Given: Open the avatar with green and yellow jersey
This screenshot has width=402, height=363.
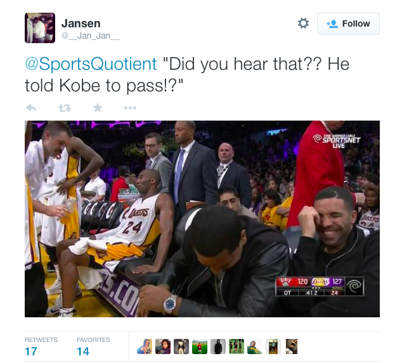Looking at the screenshot, I should [255, 346].
